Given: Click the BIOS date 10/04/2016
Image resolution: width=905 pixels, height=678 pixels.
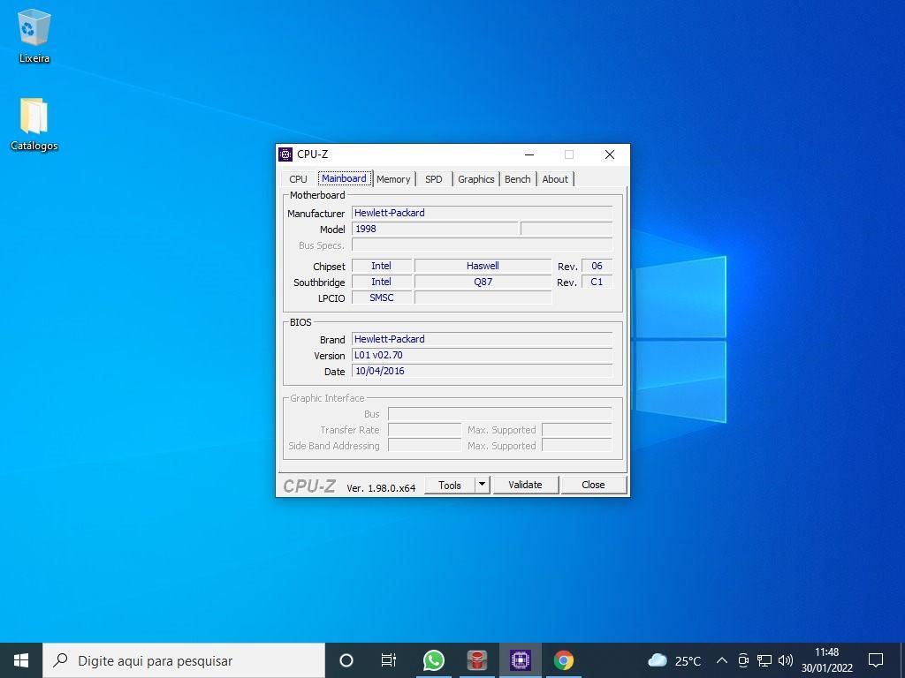Looking at the screenshot, I should tap(482, 371).
